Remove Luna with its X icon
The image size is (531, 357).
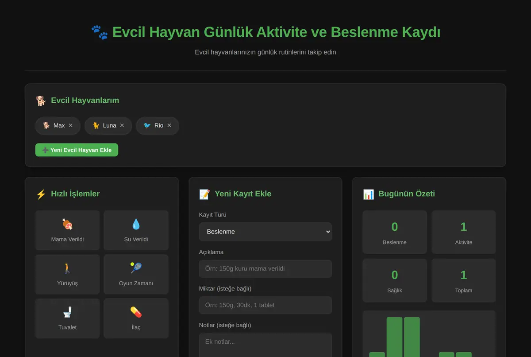tap(122, 125)
